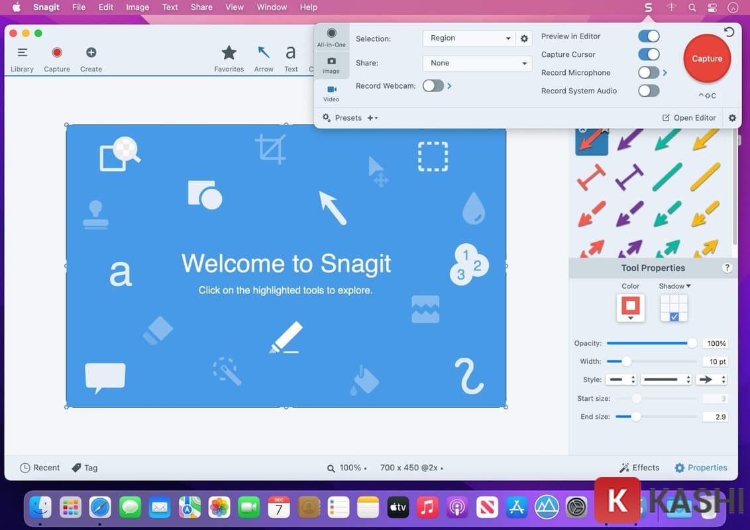The width and height of the screenshot is (750, 530).
Task: Apply the purple double-ended line quick style
Action: [629, 176]
